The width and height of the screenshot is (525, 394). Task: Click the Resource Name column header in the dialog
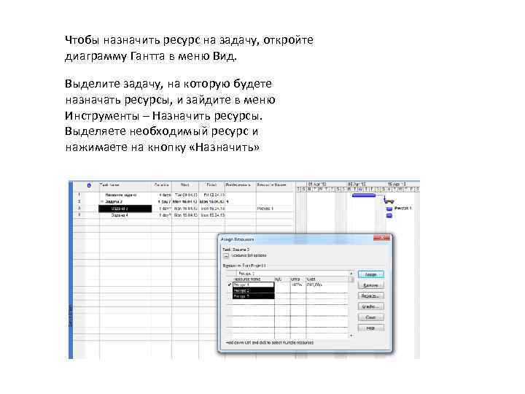pos(254,279)
